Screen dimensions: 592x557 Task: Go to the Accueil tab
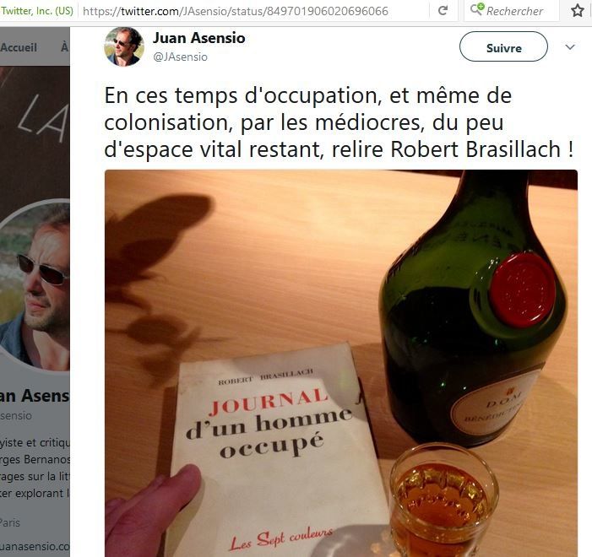coord(19,47)
